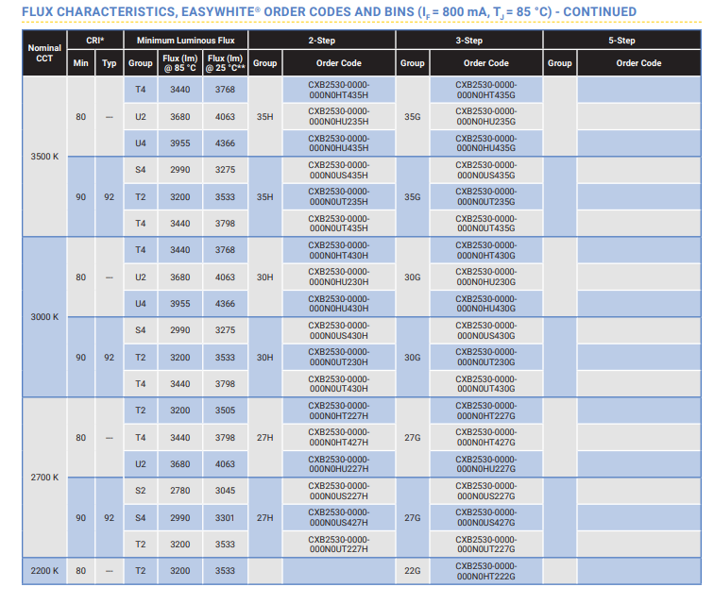Image resolution: width=714 pixels, height=604 pixels.
Task: Select order code CXB2530-0000-000N0US430G
Action: [x=486, y=330]
